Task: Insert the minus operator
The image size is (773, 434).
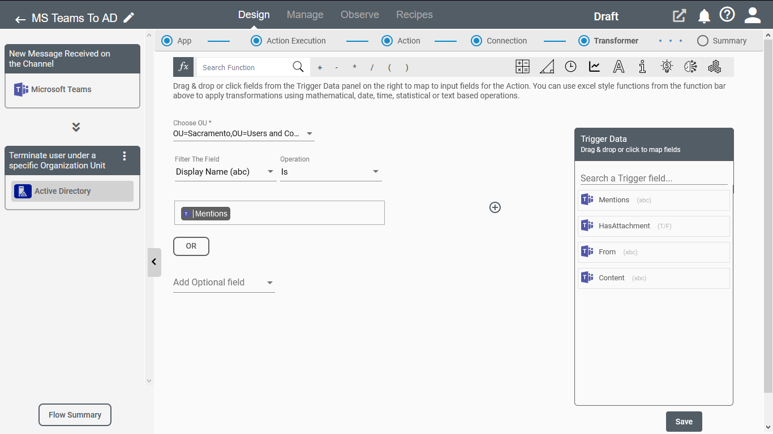Action: [x=337, y=67]
